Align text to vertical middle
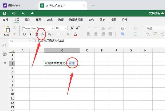The width and height of the screenshot is (165, 111). 96,28
